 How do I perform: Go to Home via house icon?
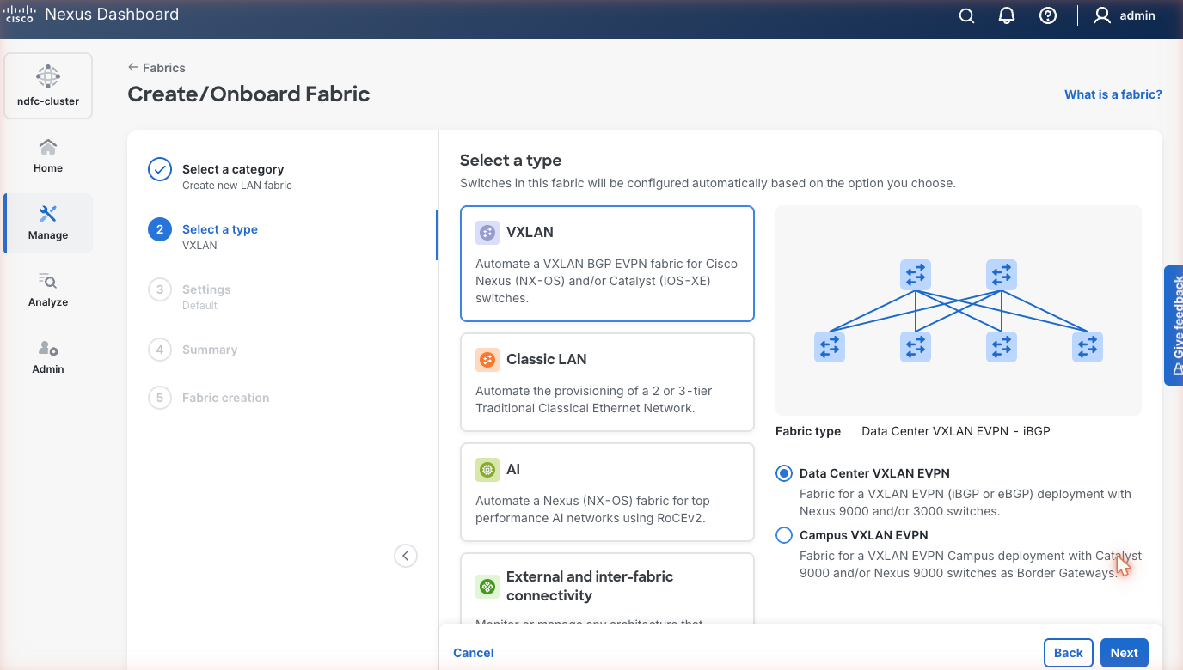48,147
